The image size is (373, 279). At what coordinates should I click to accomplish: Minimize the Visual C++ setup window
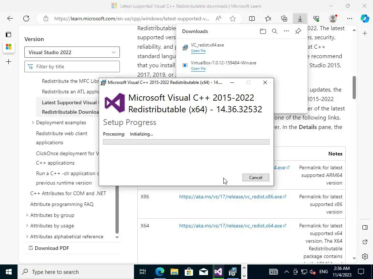pos(232,82)
